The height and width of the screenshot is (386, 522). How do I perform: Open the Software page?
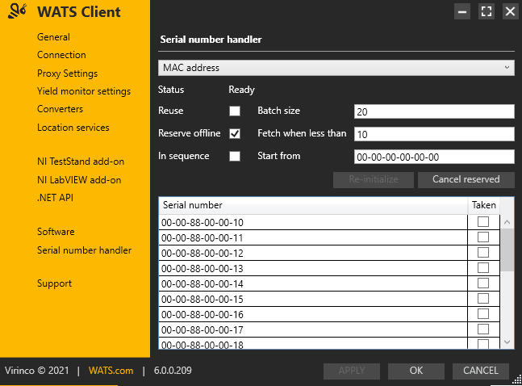coord(56,232)
